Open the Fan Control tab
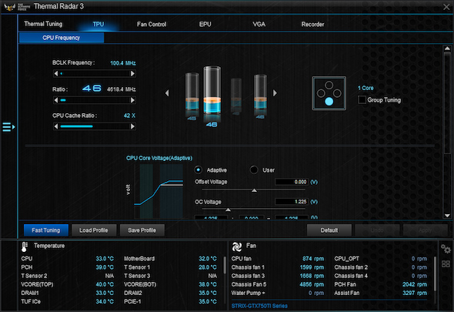Viewport: 454px width, 312px height. coord(152,25)
